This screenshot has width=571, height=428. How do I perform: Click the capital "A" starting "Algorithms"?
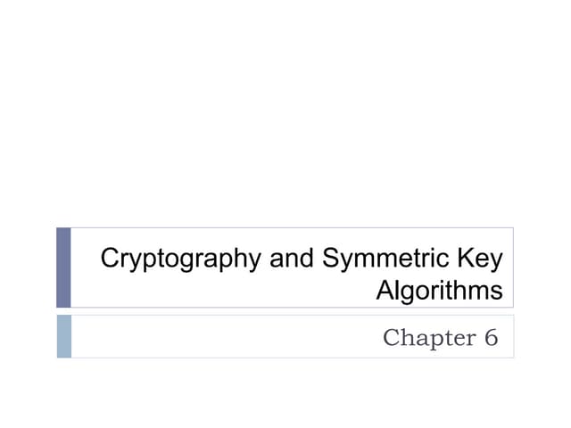point(385,291)
